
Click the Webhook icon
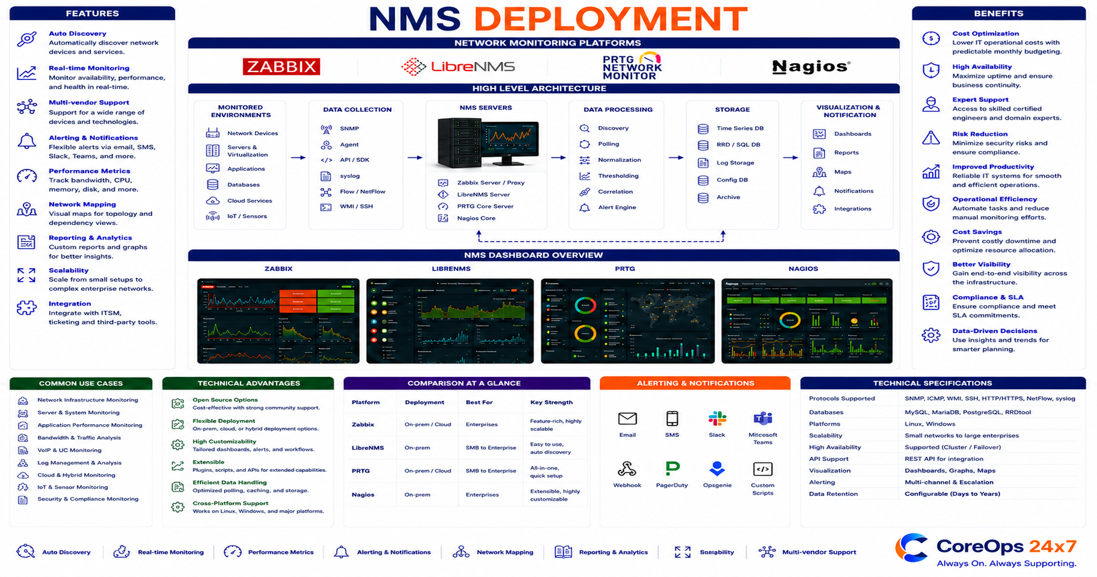(x=627, y=469)
